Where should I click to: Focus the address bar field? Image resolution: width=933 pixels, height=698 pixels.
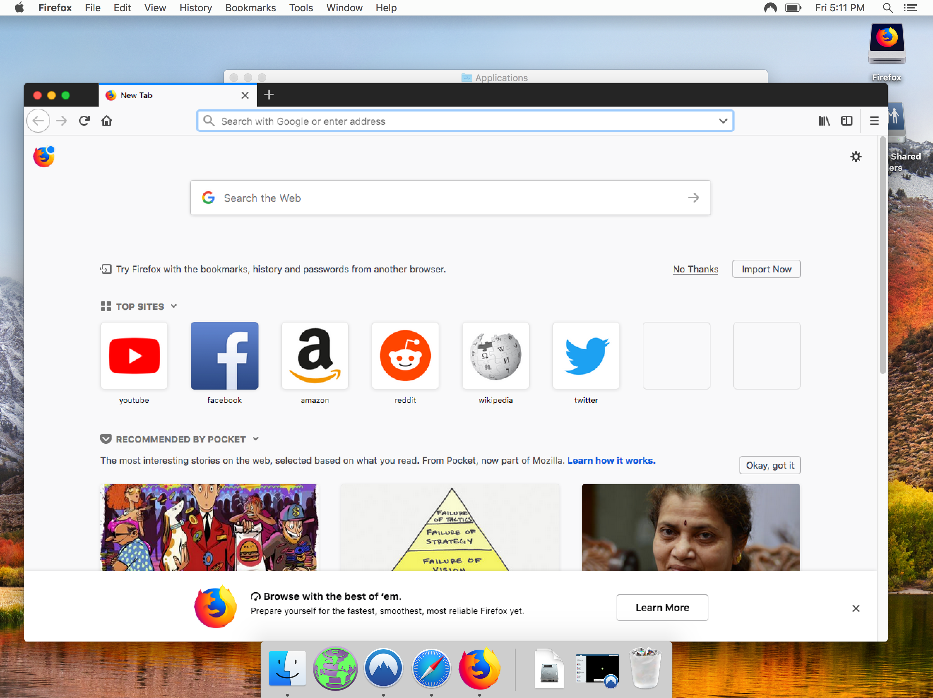[465, 121]
